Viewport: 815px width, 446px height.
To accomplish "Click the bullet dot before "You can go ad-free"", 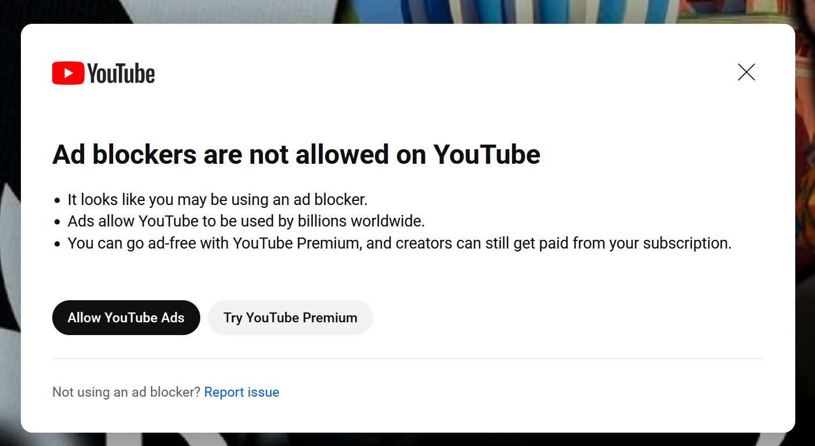I will [x=57, y=244].
